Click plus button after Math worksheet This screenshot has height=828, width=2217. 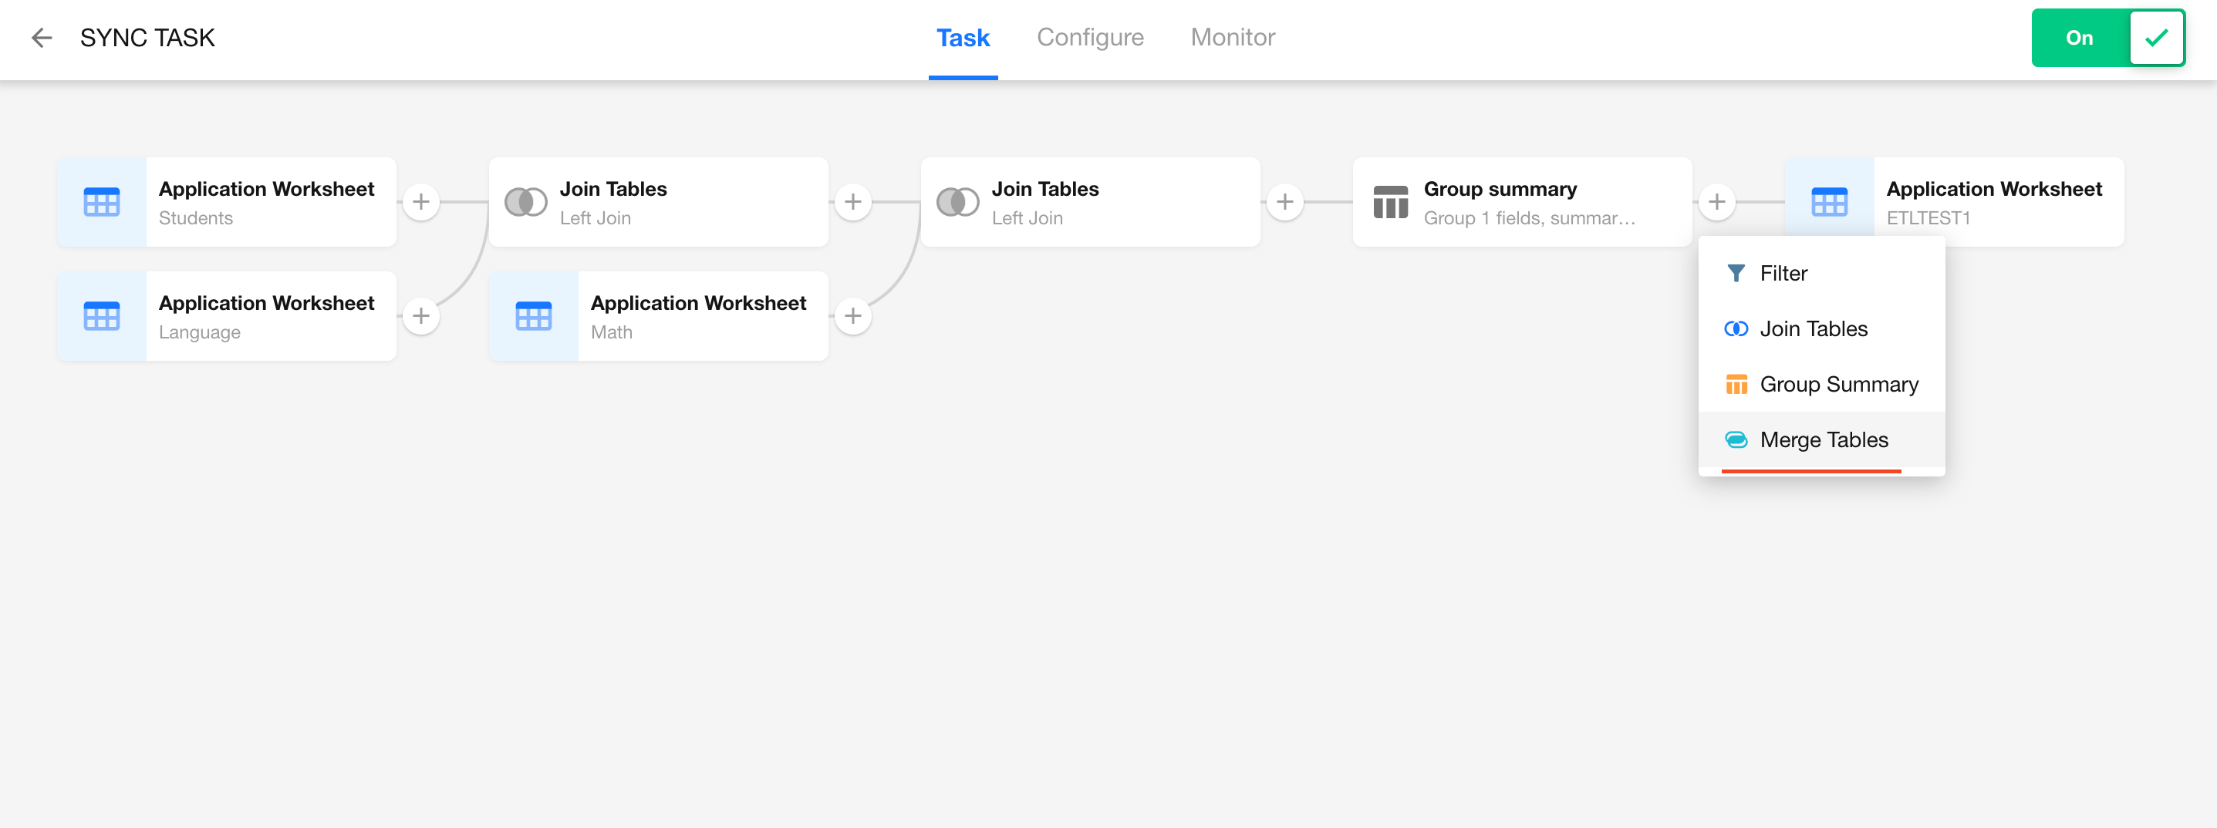tap(853, 316)
